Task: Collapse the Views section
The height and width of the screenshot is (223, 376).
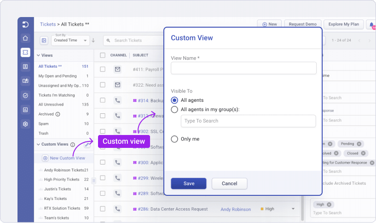Action: click(x=38, y=55)
